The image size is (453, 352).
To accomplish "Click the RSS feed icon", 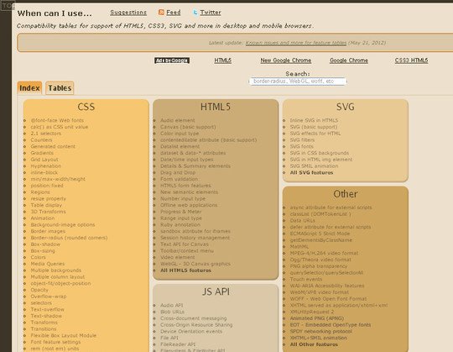I will (x=161, y=12).
